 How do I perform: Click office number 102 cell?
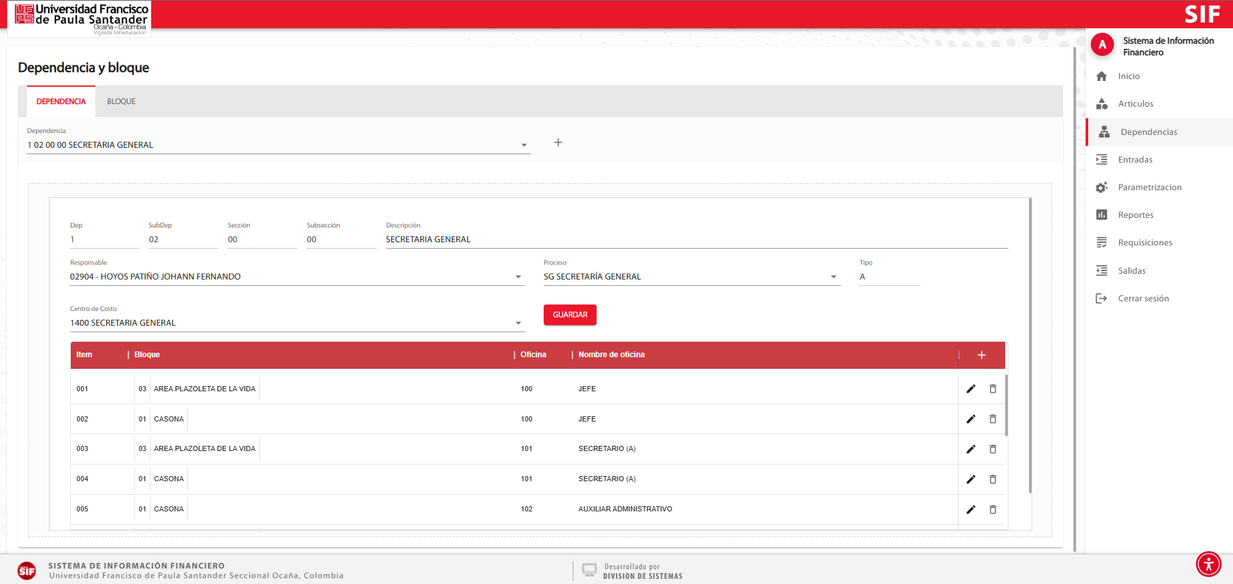pos(526,509)
